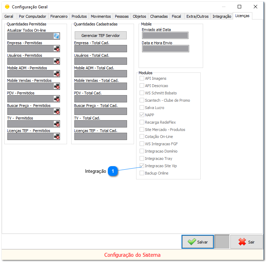Toggle the Salva Lucro checkbox
Viewport: 267px width, 263px height.
tap(142, 108)
